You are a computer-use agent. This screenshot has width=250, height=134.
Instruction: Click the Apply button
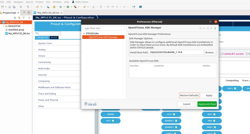209,95
